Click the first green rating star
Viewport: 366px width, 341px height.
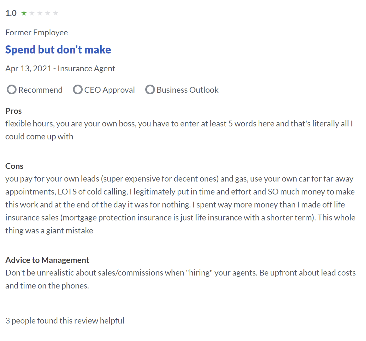(x=24, y=13)
